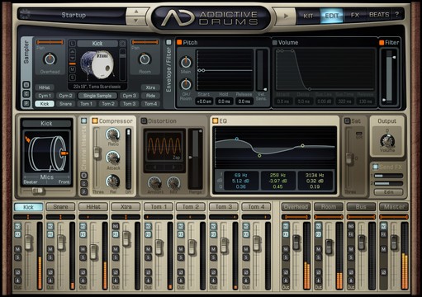Select next preset with down arrow
This screenshot has height=297, width=422.
[x=136, y=21]
